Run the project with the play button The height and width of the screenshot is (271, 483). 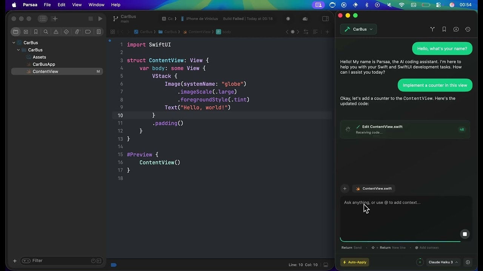coord(100,18)
